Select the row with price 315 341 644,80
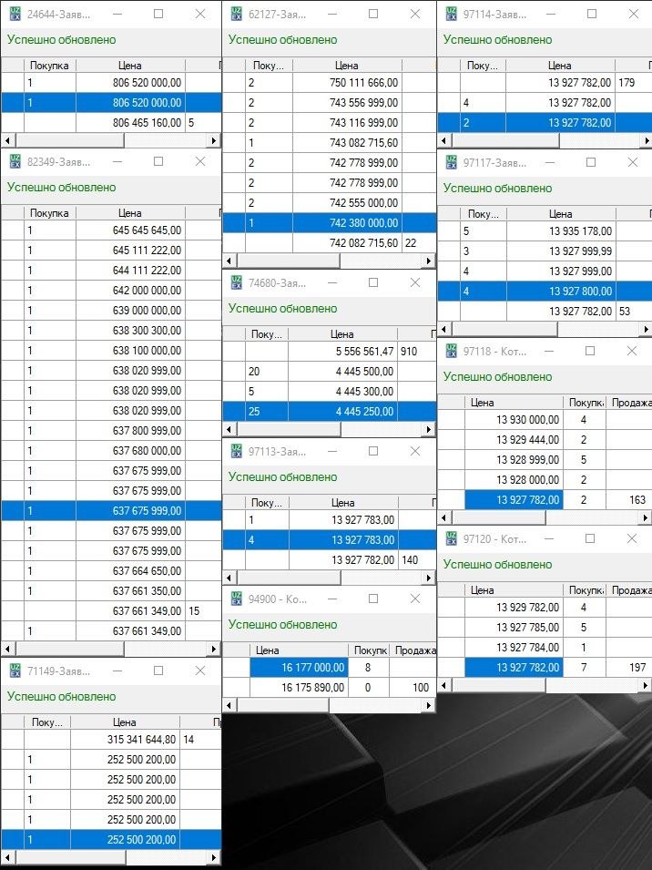The width and height of the screenshot is (652, 870). point(111,740)
